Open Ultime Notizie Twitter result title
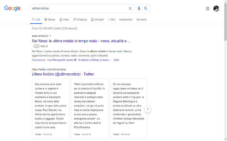This screenshot has height=141, width=227. pyautogui.click(x=63, y=74)
